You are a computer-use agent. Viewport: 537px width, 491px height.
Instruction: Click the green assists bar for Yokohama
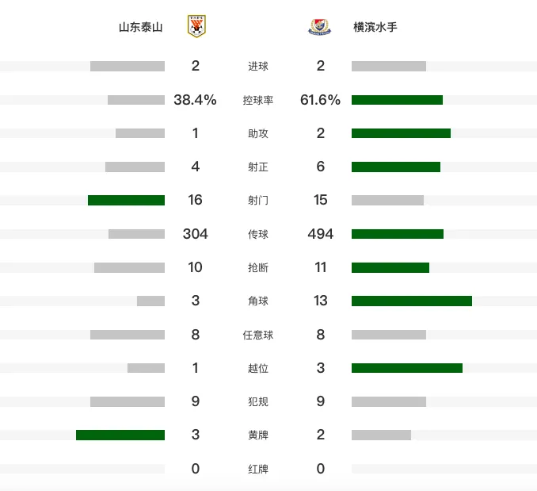[x=401, y=133]
